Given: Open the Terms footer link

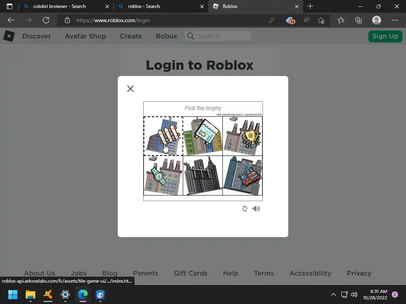Looking at the screenshot, I should [264, 273].
